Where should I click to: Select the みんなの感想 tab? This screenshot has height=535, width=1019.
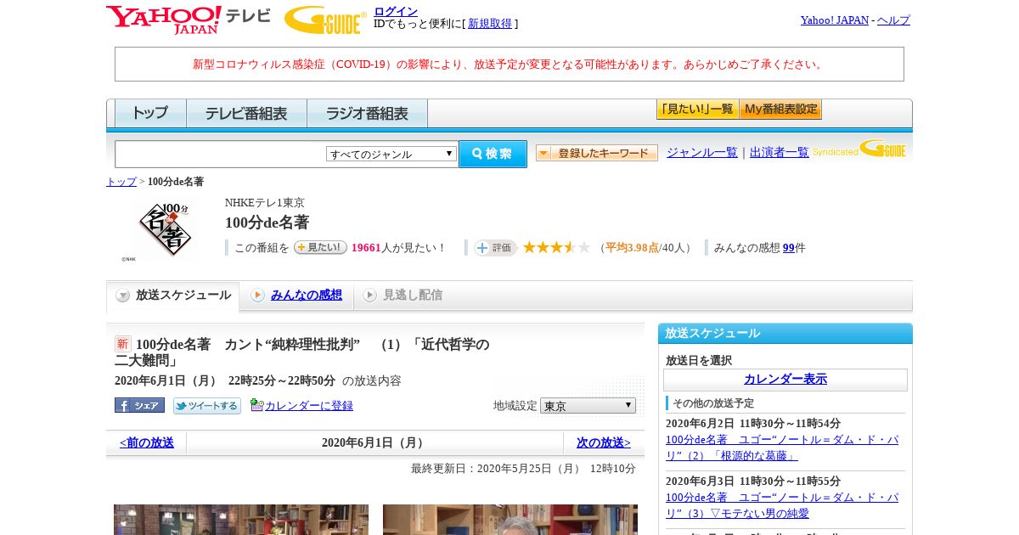click(307, 295)
